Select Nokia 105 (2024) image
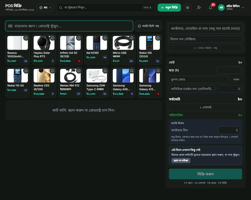Viewport: 251px width, 200px height. pos(150,43)
